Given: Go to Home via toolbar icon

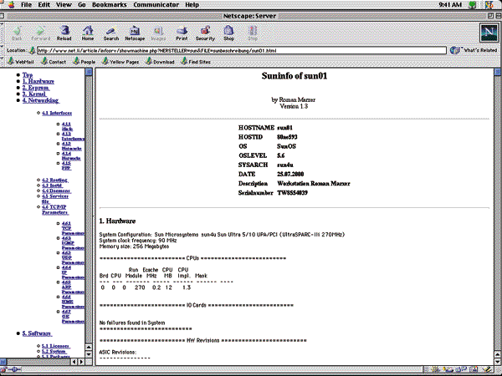Looking at the screenshot, I should [87, 33].
